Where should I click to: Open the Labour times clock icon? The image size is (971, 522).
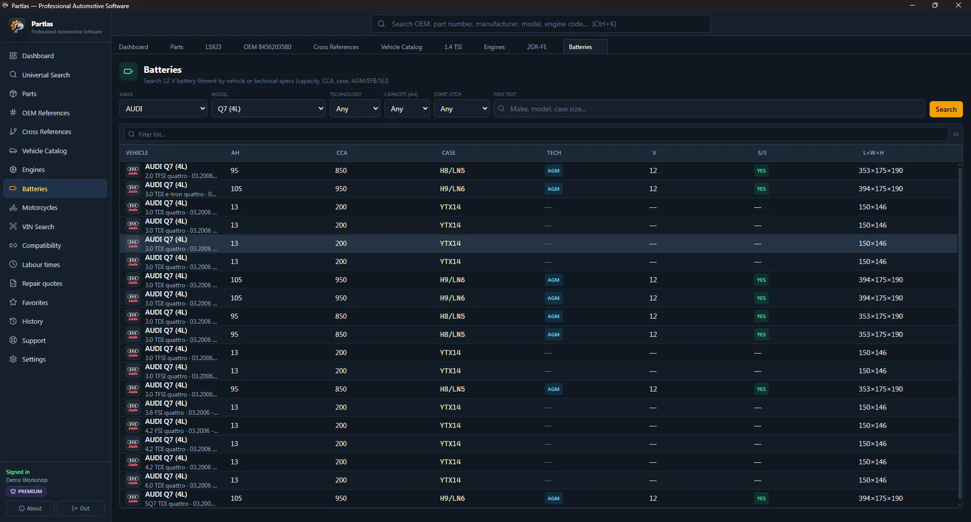tap(13, 265)
